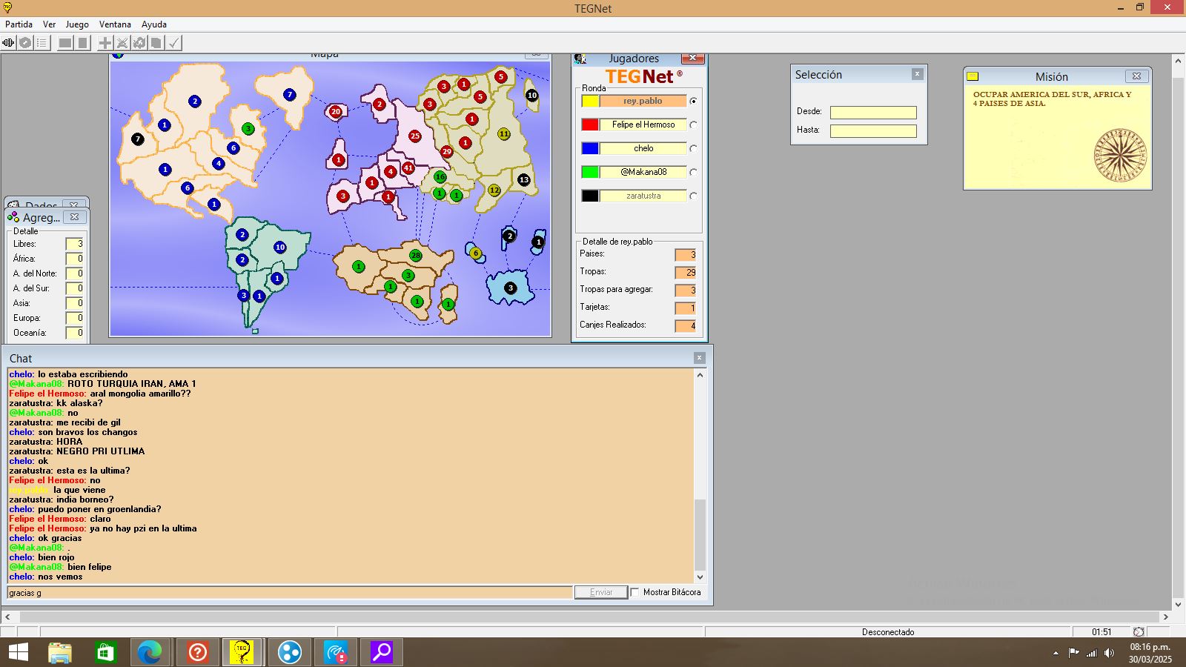This screenshot has width=1186, height=667.
Task: Open File Explorer from the taskbar
Action: pos(60,652)
